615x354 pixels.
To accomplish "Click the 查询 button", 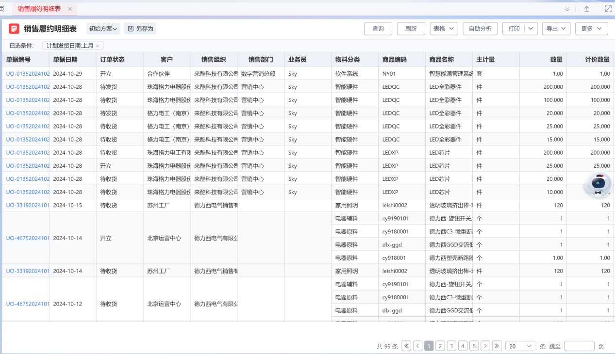I will tap(378, 29).
